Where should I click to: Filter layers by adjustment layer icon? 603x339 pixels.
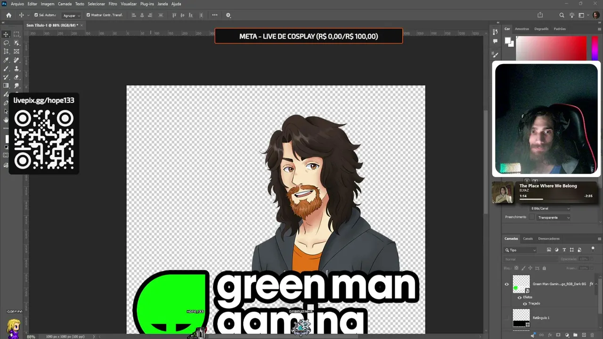[x=556, y=250]
